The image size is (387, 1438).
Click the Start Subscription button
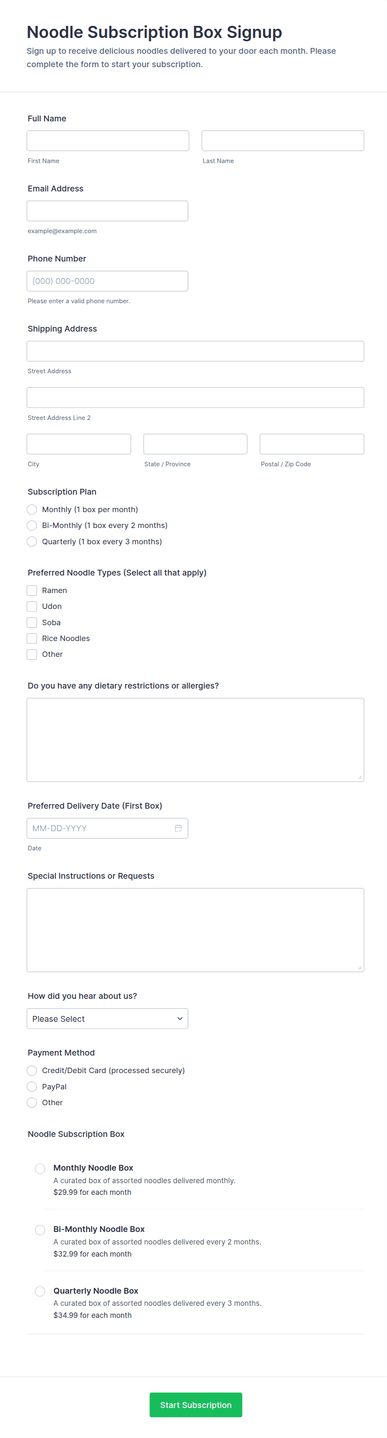tap(196, 1405)
